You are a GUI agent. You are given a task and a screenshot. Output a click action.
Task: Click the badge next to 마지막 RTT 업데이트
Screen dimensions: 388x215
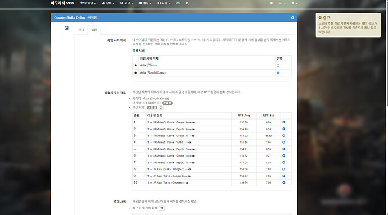coord(167,103)
